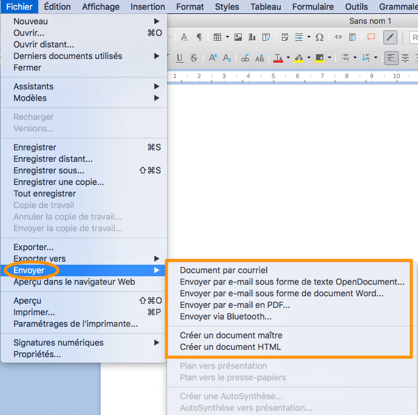Insert a chart from the toolbar
This screenshot has height=415, width=418.
coord(252,37)
